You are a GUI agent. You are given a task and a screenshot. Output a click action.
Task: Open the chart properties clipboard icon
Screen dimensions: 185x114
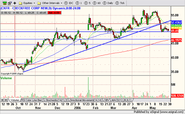[10, 3]
